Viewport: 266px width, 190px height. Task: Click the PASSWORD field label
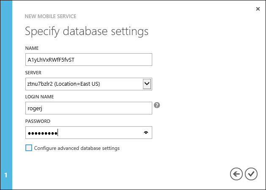(x=38, y=121)
